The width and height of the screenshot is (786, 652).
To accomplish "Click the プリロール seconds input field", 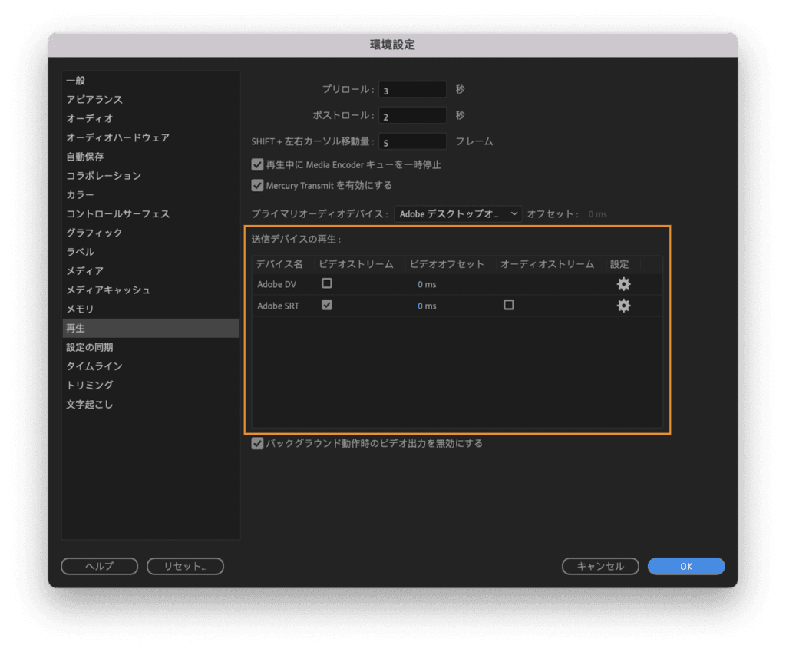I will (412, 90).
